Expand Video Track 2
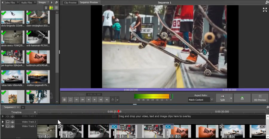The image size is (269, 139). [3, 122]
